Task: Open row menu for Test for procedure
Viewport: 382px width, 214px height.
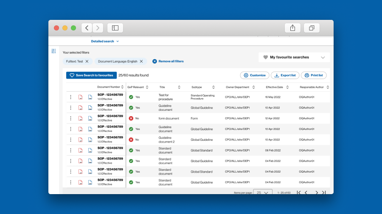Action: 70,97
